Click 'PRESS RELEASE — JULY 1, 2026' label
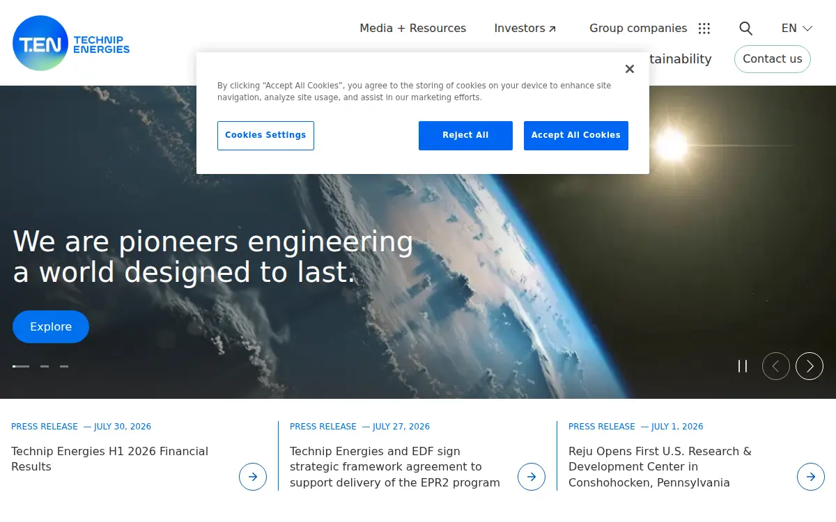836x522 pixels. 636,427
